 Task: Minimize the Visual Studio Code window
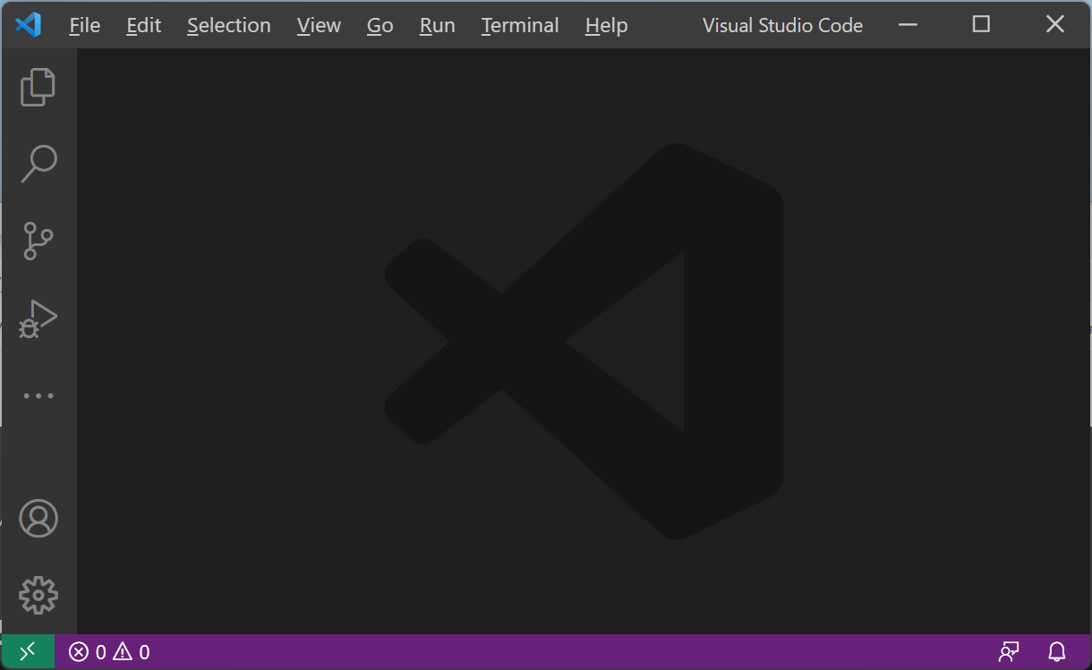(909, 25)
